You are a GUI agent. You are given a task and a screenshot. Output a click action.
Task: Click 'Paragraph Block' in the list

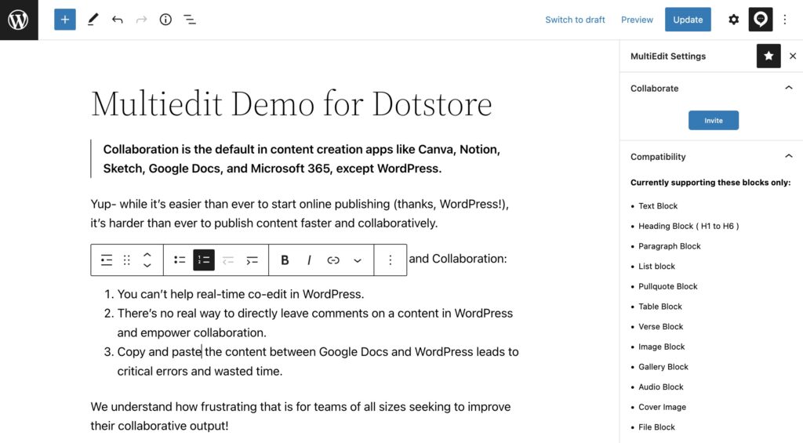670,246
